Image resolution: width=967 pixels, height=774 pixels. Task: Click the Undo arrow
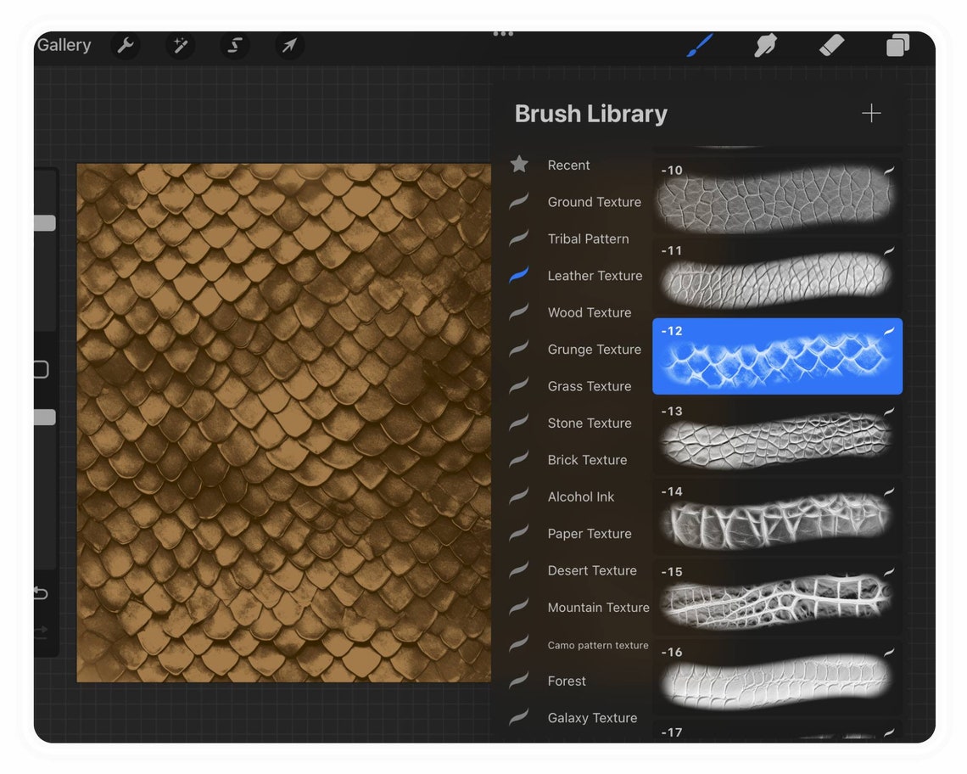(40, 593)
